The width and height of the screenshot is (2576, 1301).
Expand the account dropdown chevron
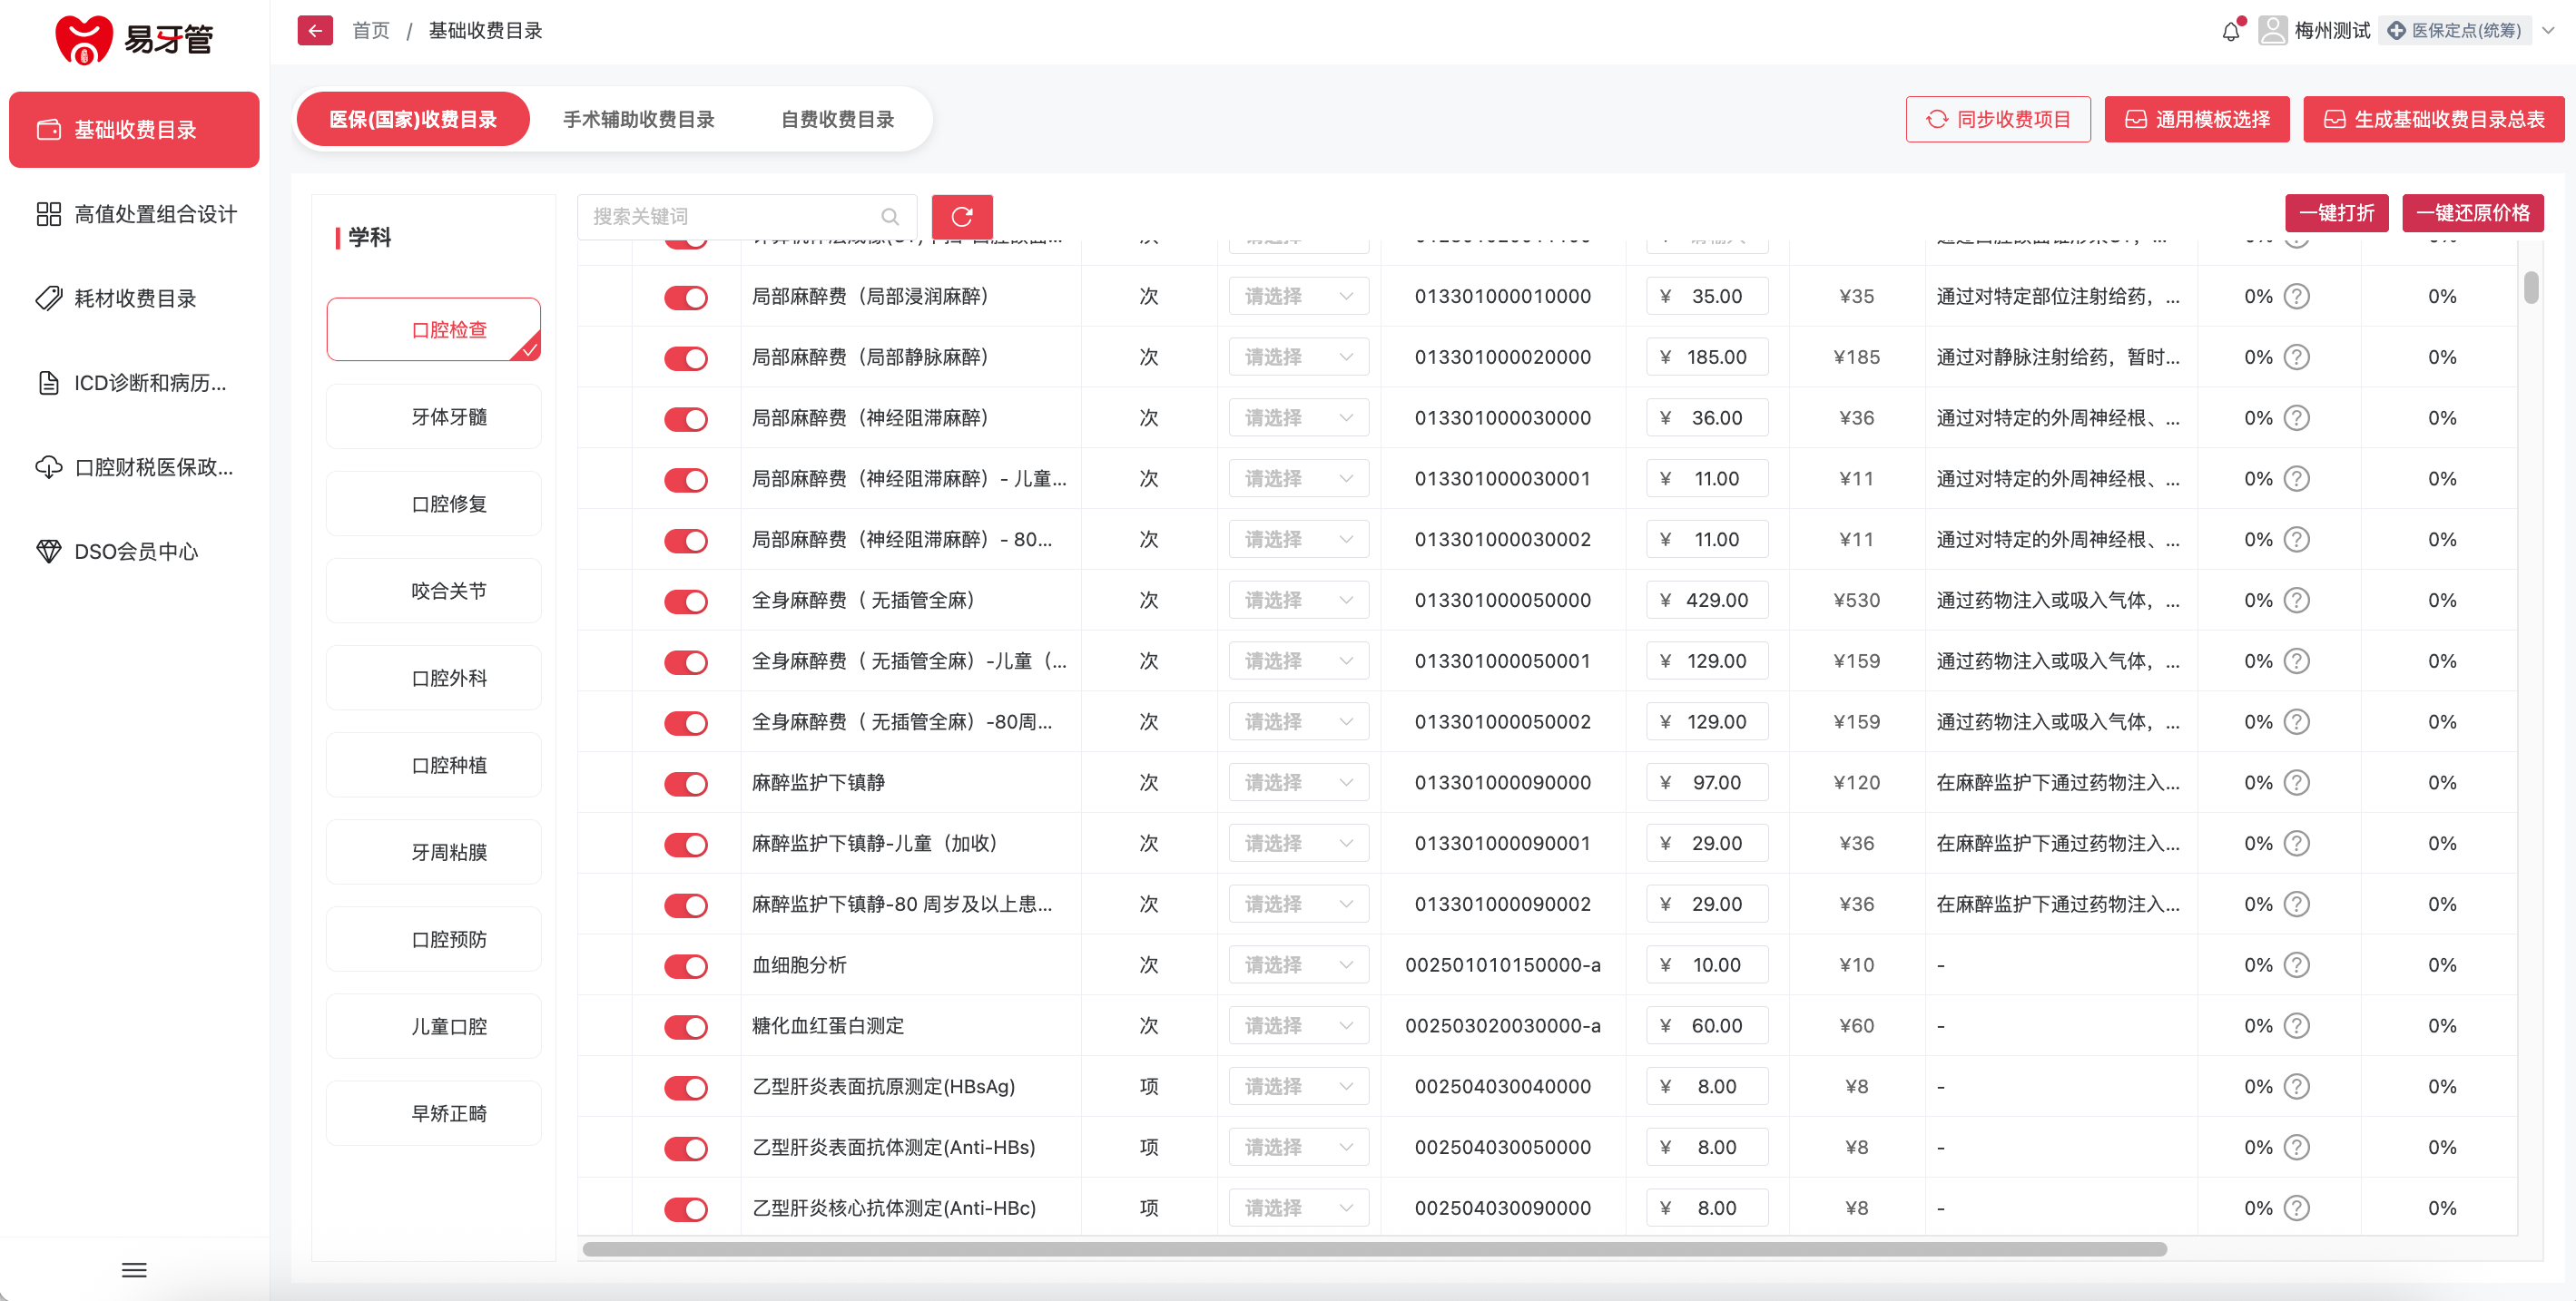coord(2548,31)
